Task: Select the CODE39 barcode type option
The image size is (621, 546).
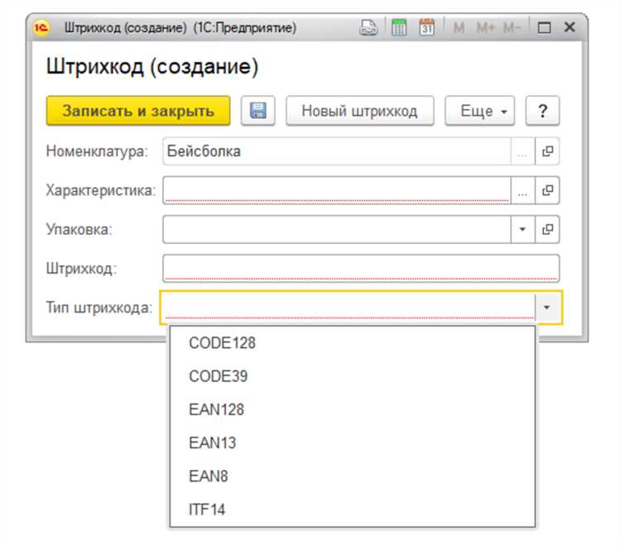Action: tap(218, 376)
